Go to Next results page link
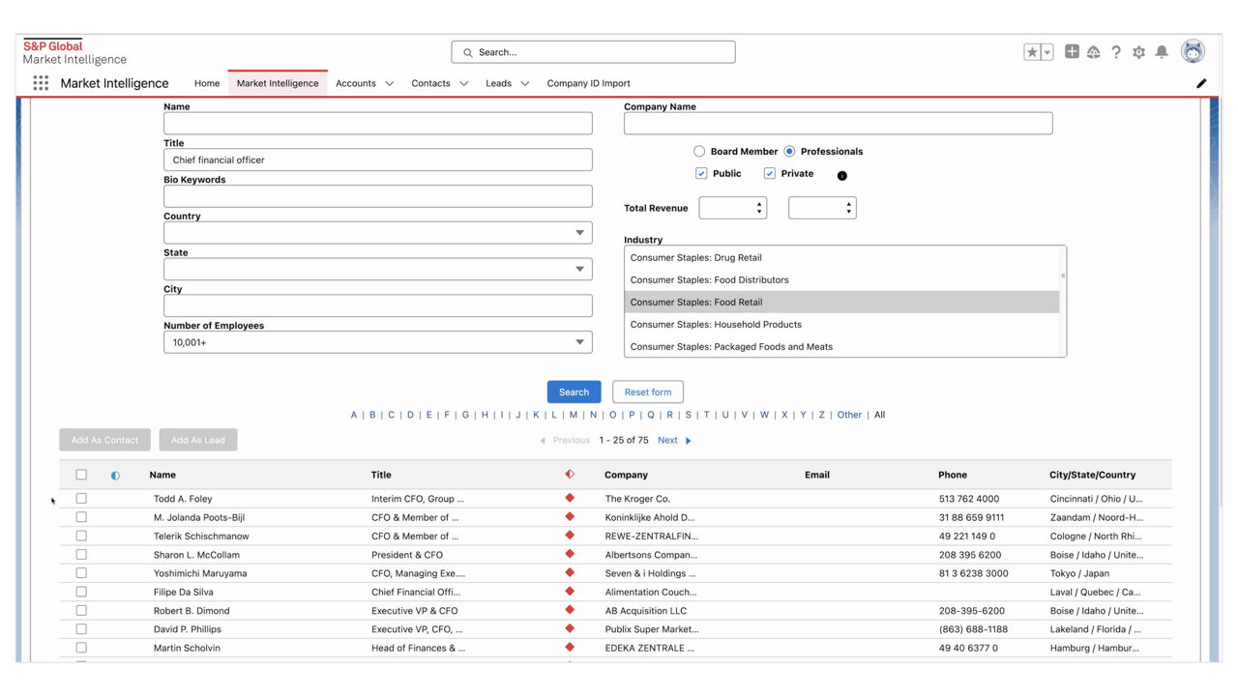This screenshot has width=1238, height=696. [667, 441]
